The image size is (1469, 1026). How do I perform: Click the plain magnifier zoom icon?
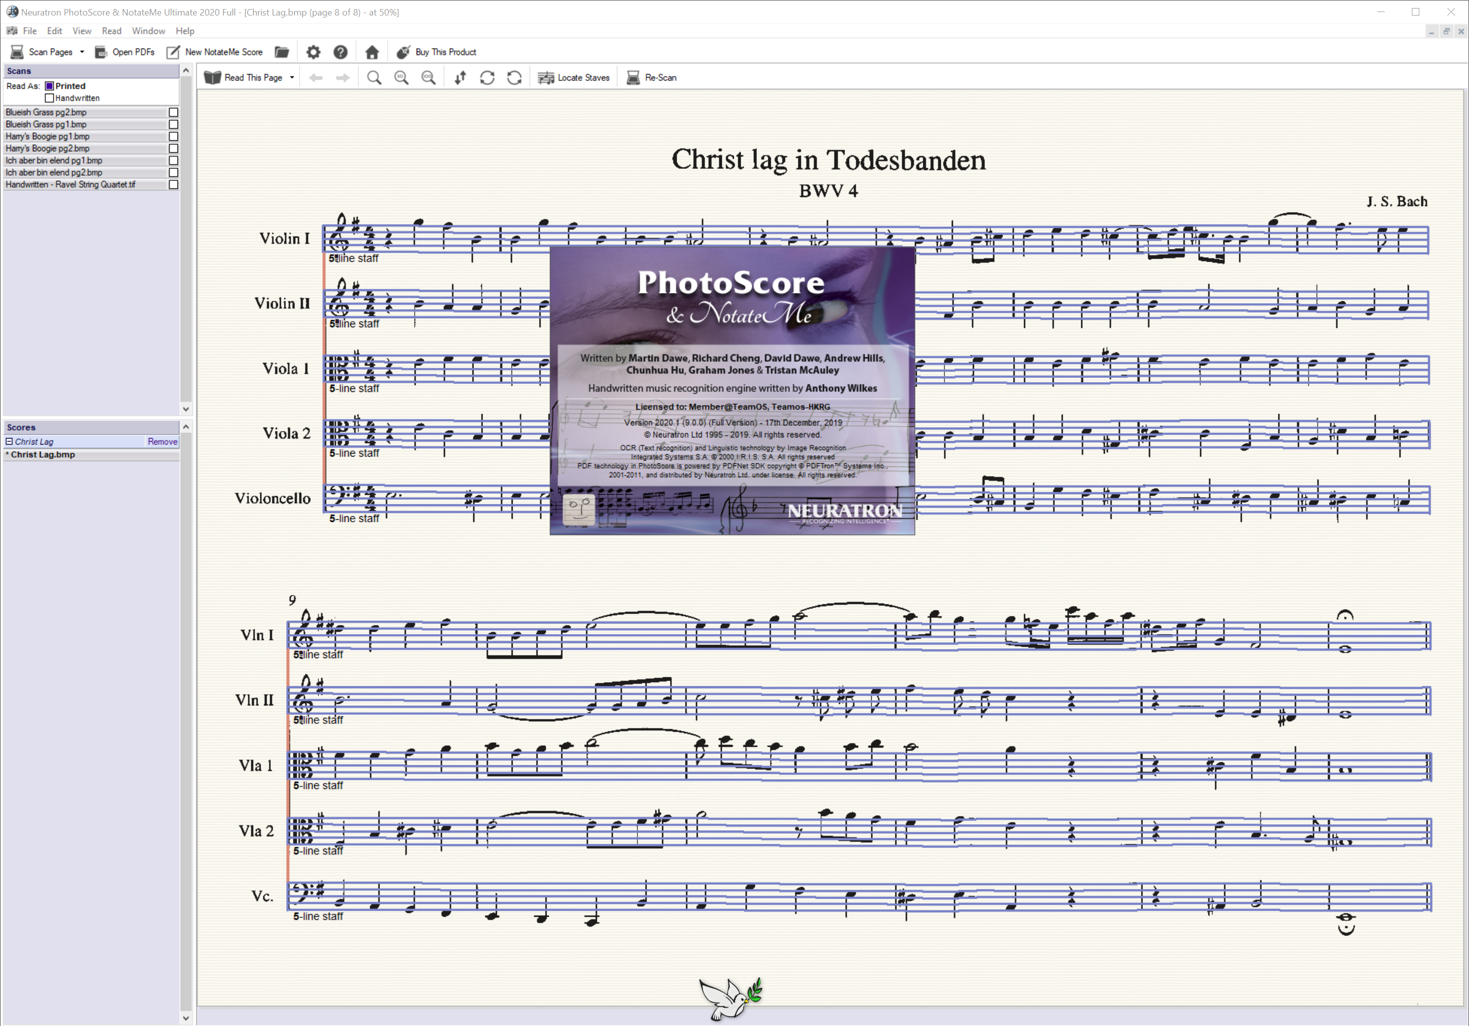[x=374, y=77]
